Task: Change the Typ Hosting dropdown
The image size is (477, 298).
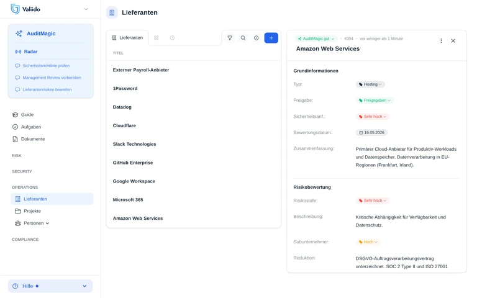Action: (x=370, y=84)
